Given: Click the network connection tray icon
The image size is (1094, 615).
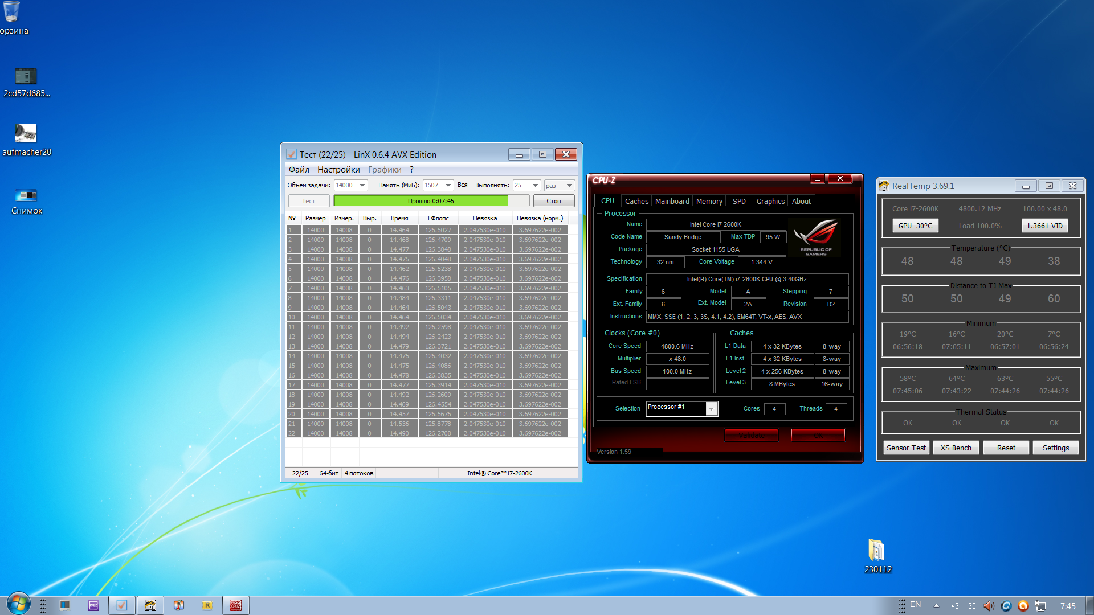Looking at the screenshot, I should [x=1040, y=606].
